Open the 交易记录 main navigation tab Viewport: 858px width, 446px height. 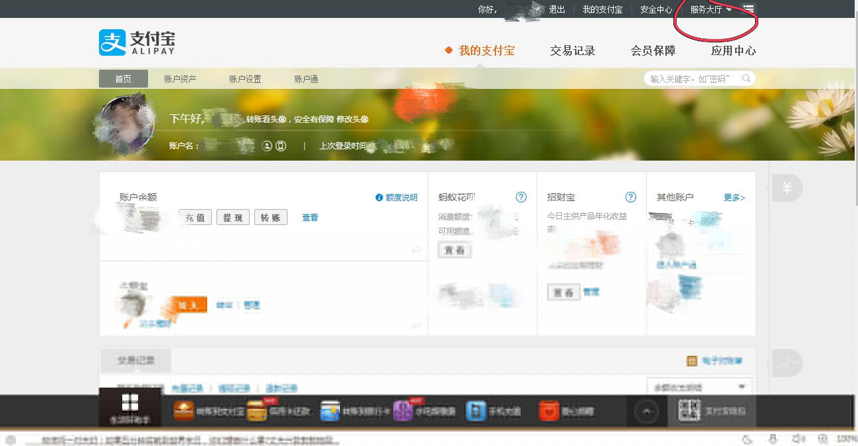[572, 50]
